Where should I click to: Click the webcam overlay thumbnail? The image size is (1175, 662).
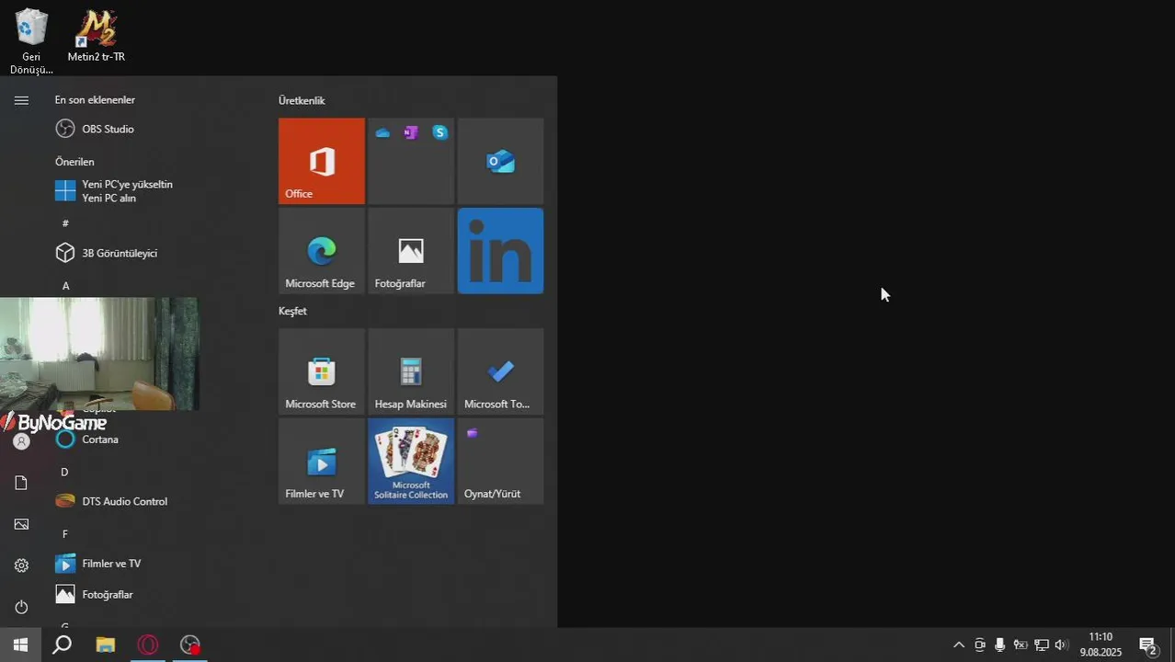coord(99,354)
